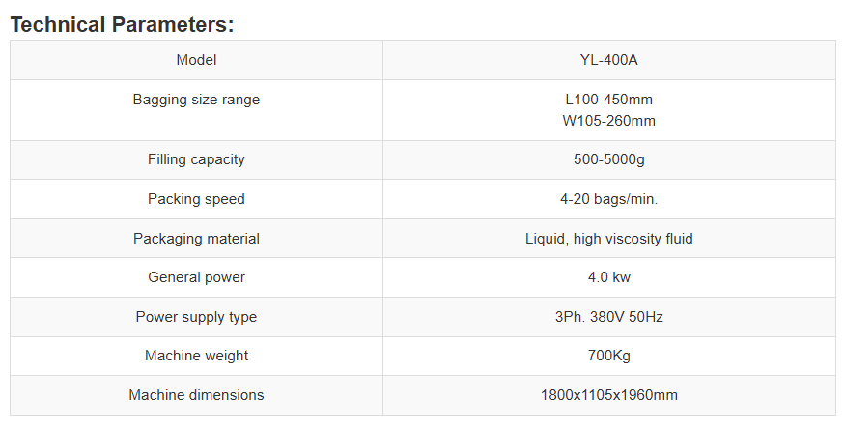Select the Model label cell
The height and width of the screenshot is (431, 844).
click(196, 60)
